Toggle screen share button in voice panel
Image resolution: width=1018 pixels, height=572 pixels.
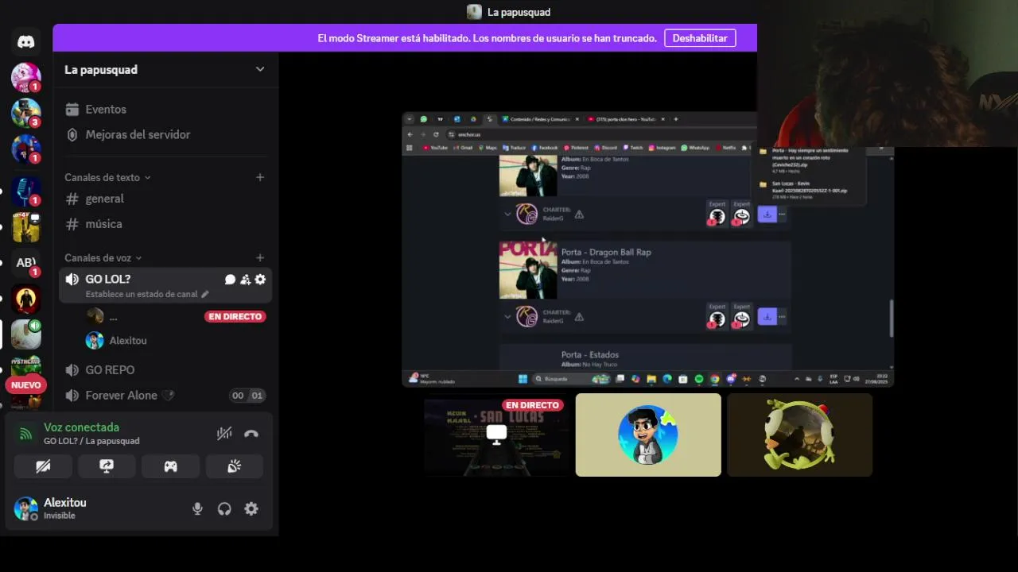107,466
